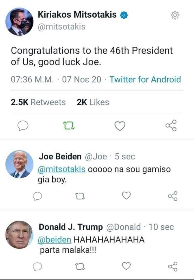Share the main congratulations tweet
Image resolution: width=194 pixels, height=280 pixels.
pos(171,125)
